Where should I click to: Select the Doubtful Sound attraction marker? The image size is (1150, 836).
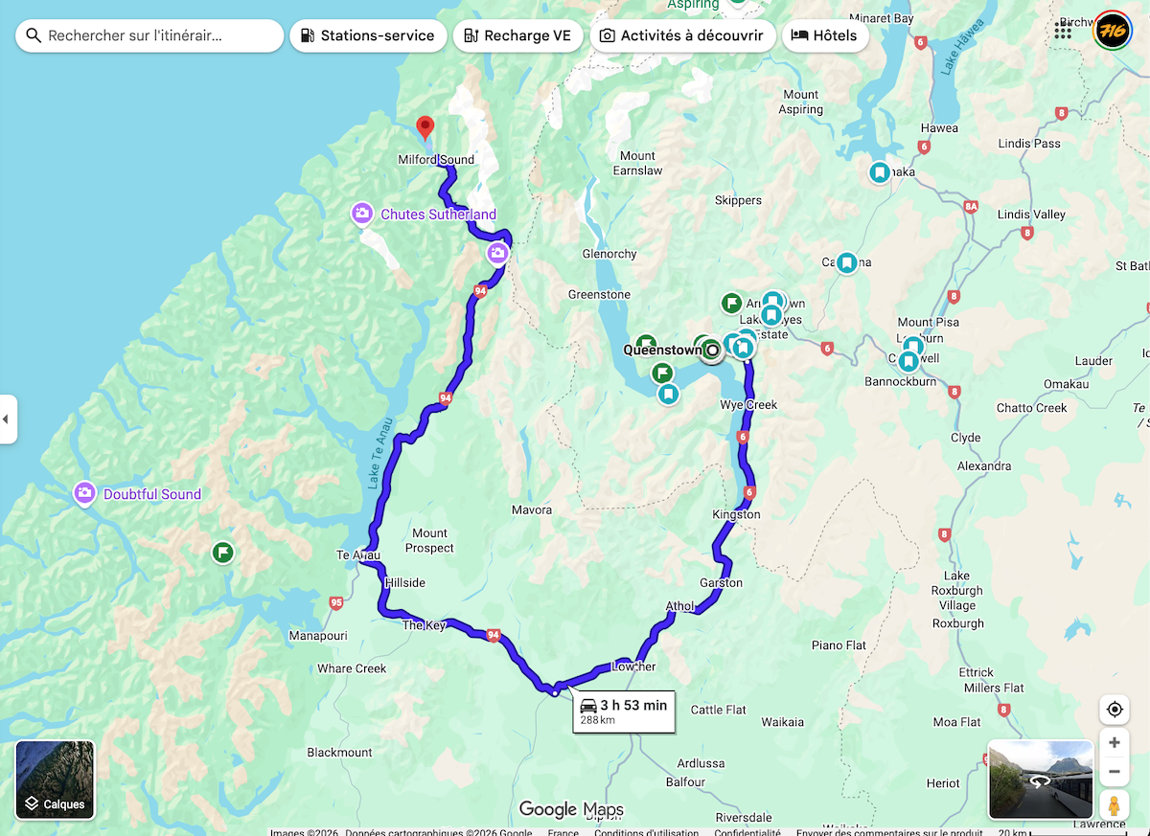[85, 493]
